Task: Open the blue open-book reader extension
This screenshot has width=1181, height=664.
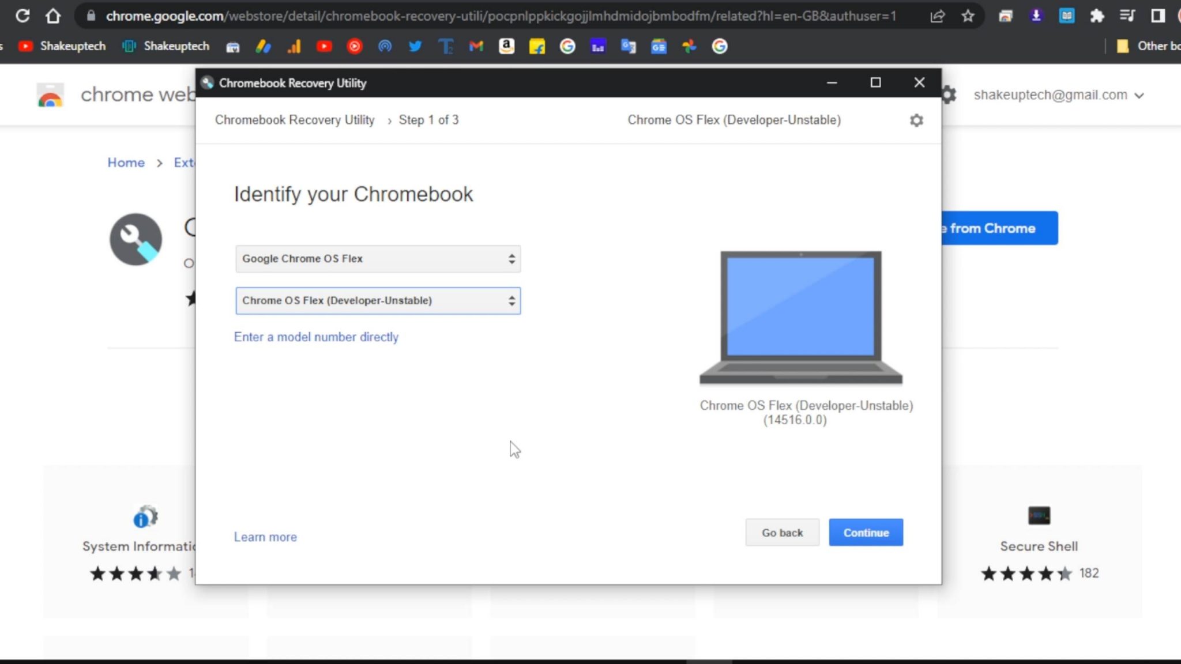Action: click(1067, 16)
